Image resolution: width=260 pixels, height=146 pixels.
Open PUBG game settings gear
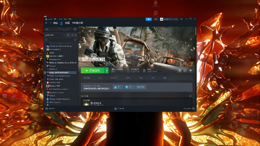[x=180, y=70]
